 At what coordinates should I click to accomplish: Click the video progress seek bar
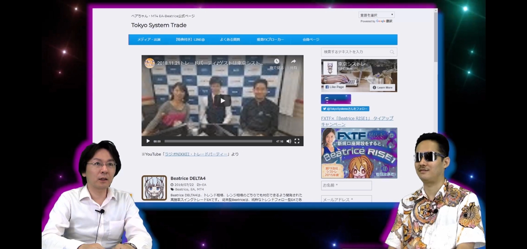[218, 141]
